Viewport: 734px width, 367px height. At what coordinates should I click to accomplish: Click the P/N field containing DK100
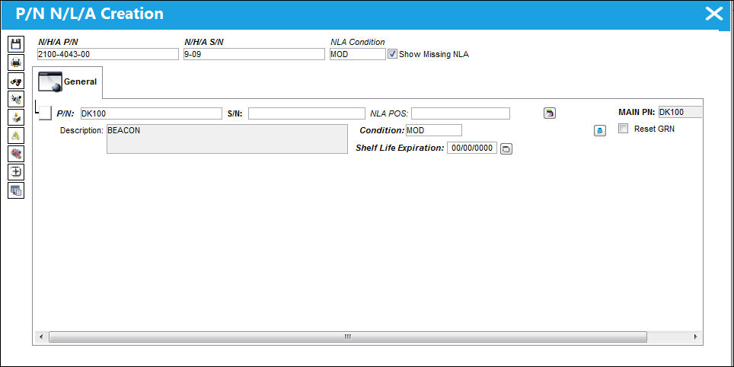coord(152,113)
